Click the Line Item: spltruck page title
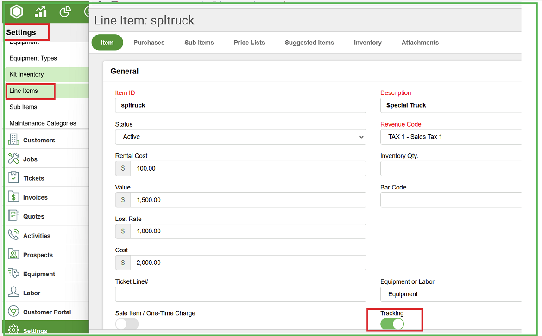The width and height of the screenshot is (542, 336). 144,20
